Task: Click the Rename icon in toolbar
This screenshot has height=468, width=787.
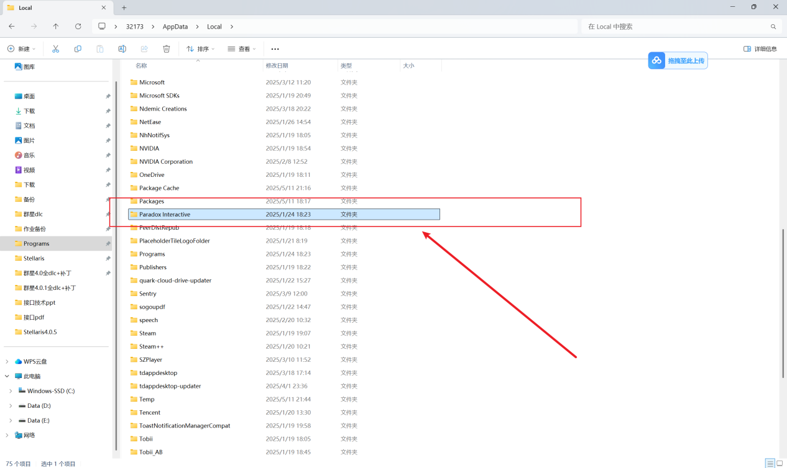Action: 122,48
